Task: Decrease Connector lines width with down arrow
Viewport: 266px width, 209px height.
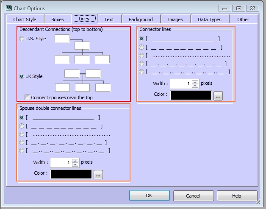Action: [195, 86]
